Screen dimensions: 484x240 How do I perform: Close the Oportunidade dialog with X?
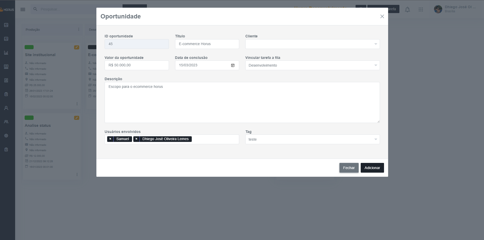[382, 16]
